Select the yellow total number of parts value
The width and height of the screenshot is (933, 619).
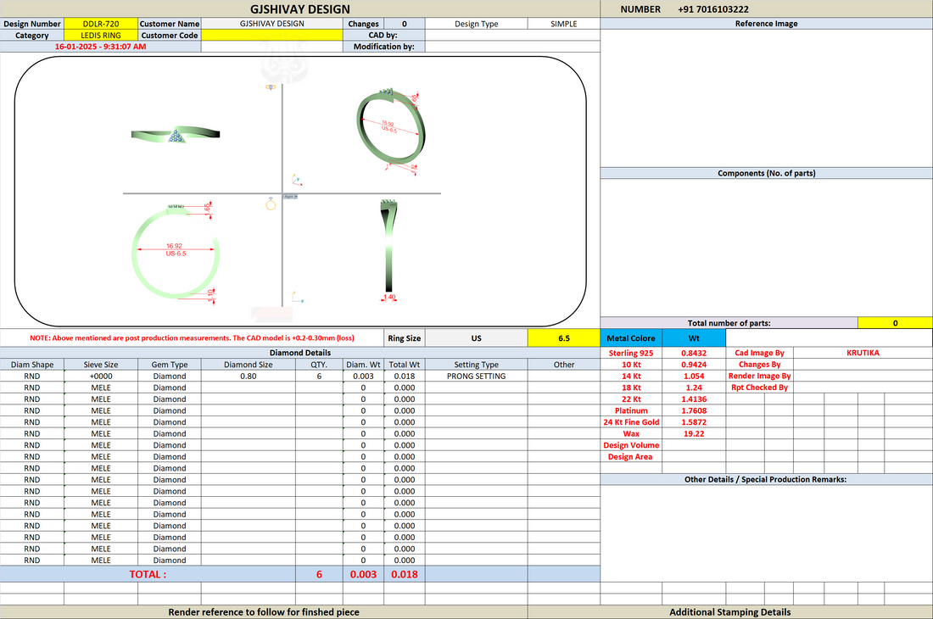895,323
